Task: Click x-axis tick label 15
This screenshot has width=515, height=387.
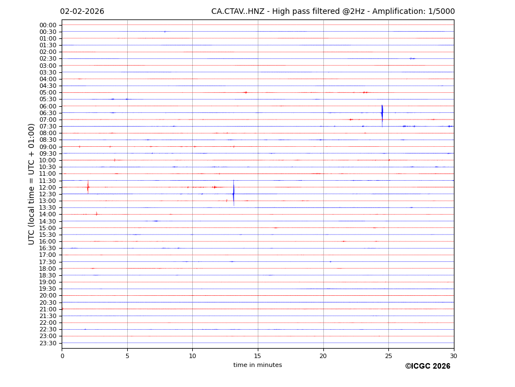Action: 258,356
